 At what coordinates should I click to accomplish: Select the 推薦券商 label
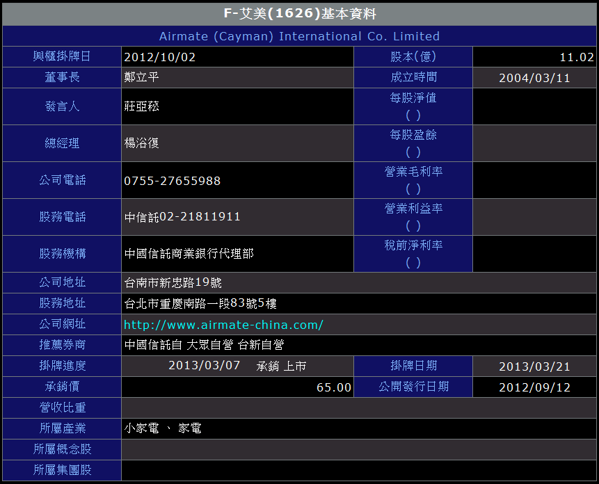(x=62, y=345)
